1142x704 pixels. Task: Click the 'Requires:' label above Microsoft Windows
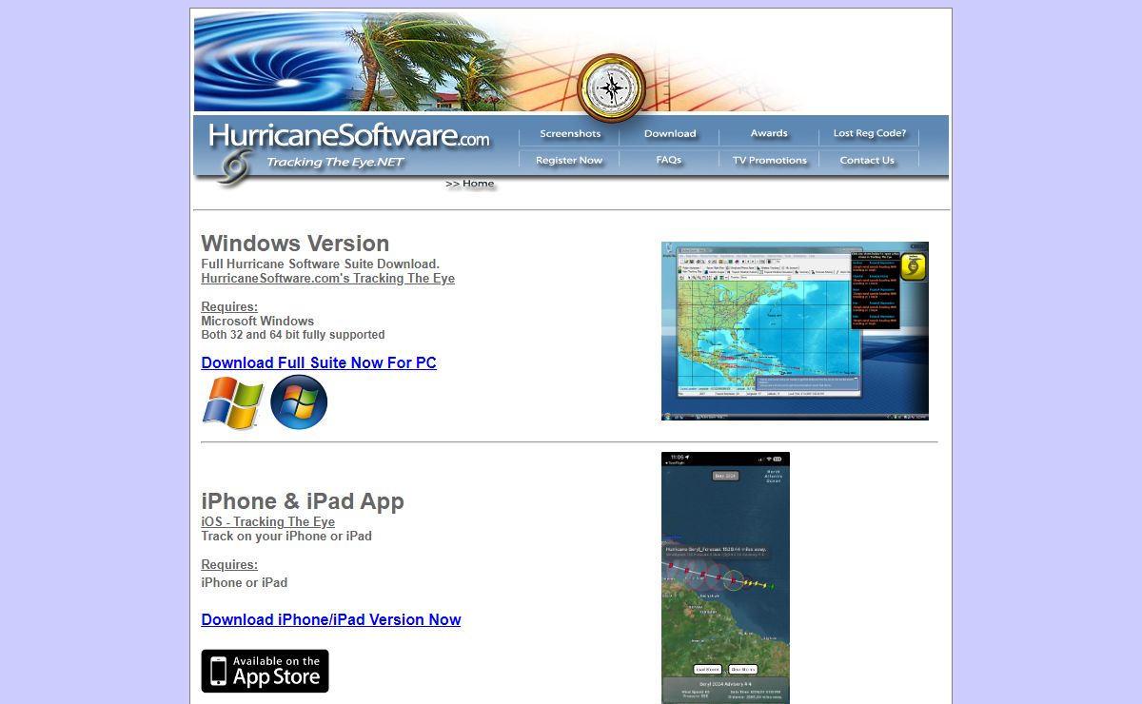point(229,307)
